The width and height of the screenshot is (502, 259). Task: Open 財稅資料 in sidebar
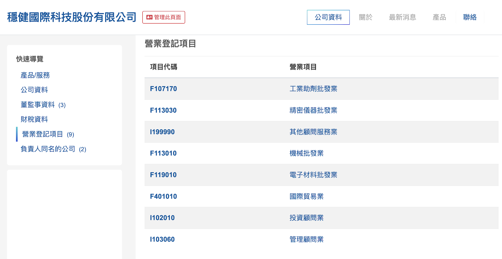coord(34,119)
